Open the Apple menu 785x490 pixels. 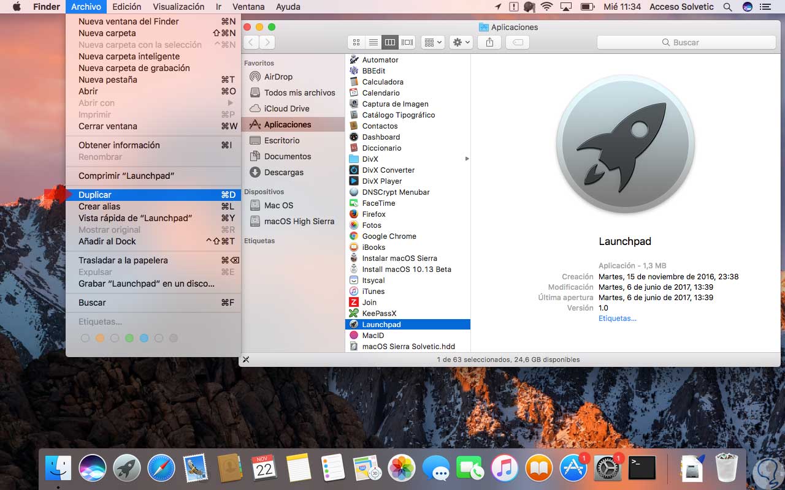pyautogui.click(x=17, y=7)
